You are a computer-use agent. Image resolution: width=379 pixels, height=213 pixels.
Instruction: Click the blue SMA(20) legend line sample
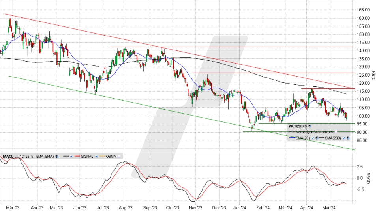(x=292, y=138)
